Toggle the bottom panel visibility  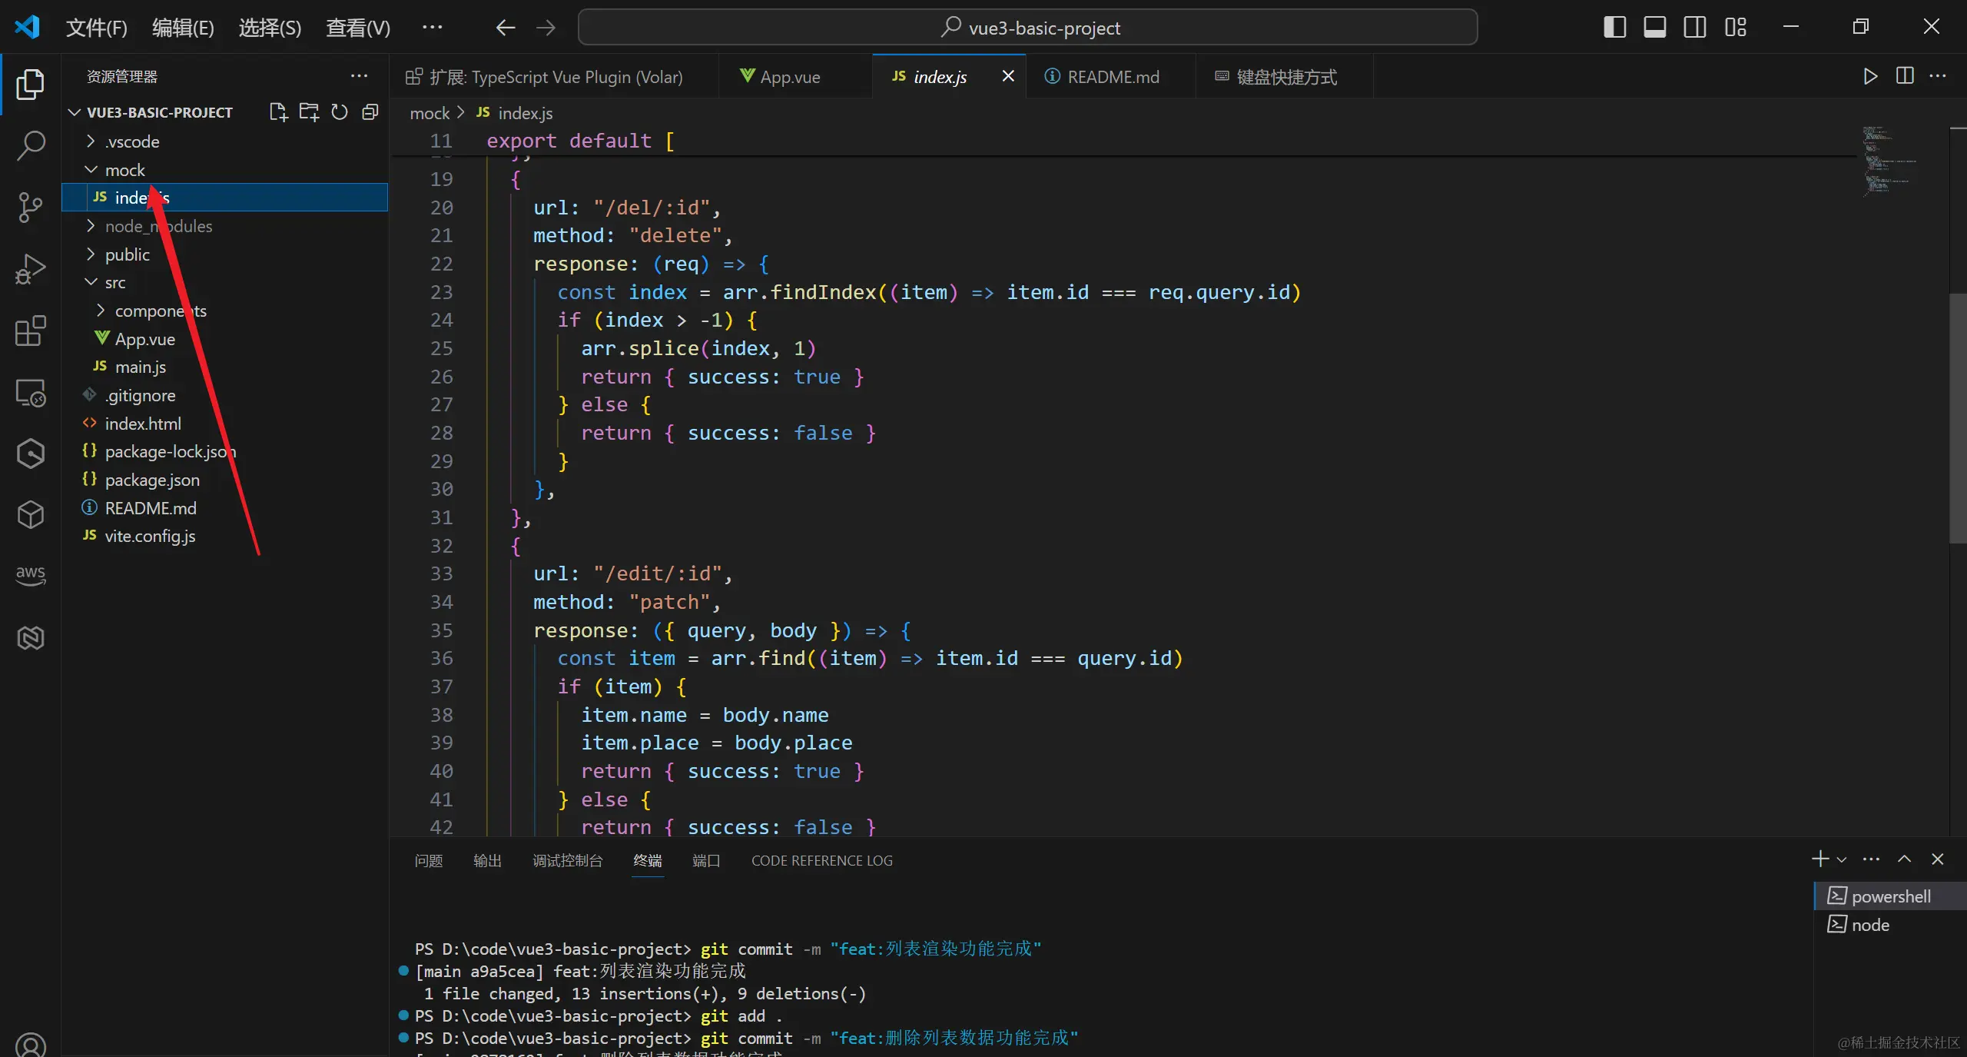point(1654,28)
